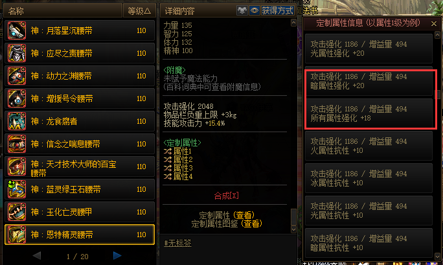Click the 玉化亡灵腰甲 item icon

17,212
